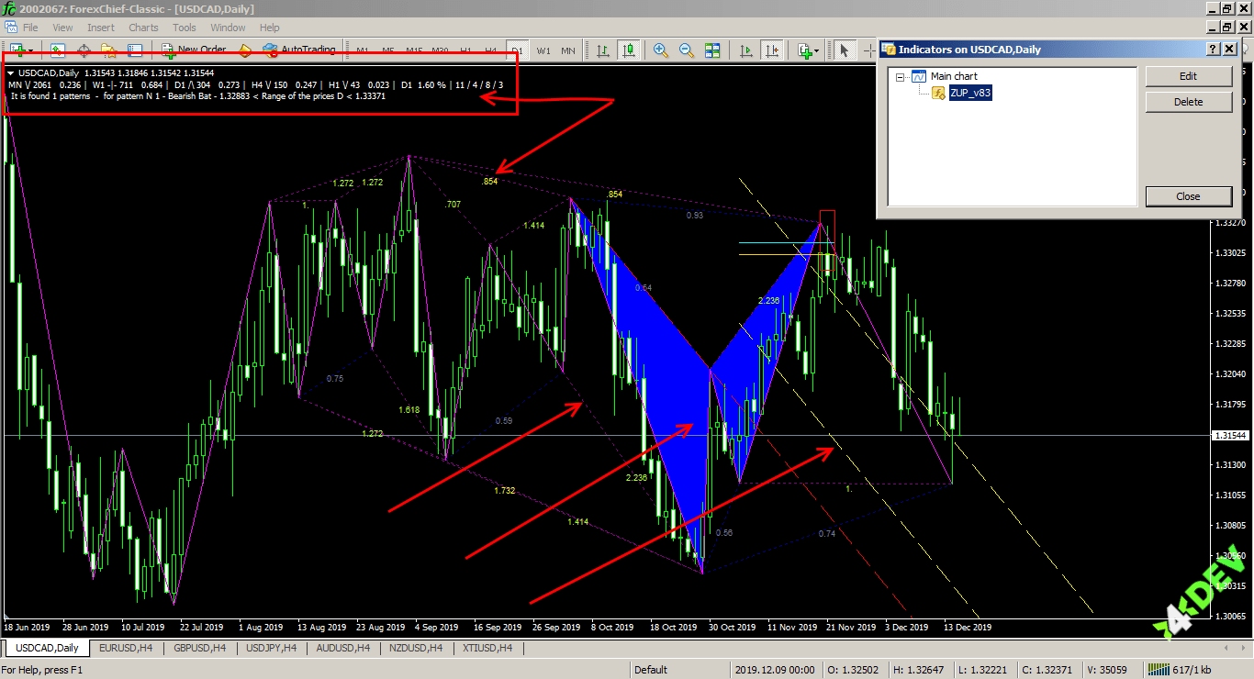Select the ZUP_v83 indicator

point(970,93)
